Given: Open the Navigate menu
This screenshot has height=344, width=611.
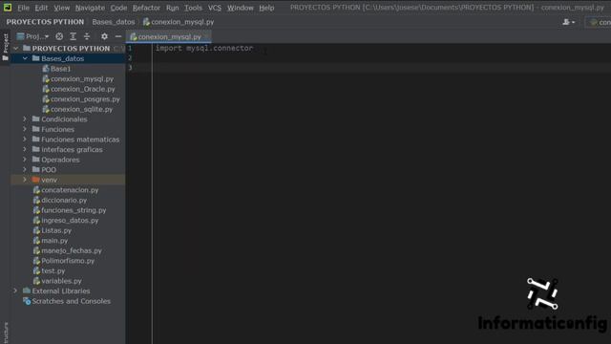Looking at the screenshot, I should pos(90,8).
